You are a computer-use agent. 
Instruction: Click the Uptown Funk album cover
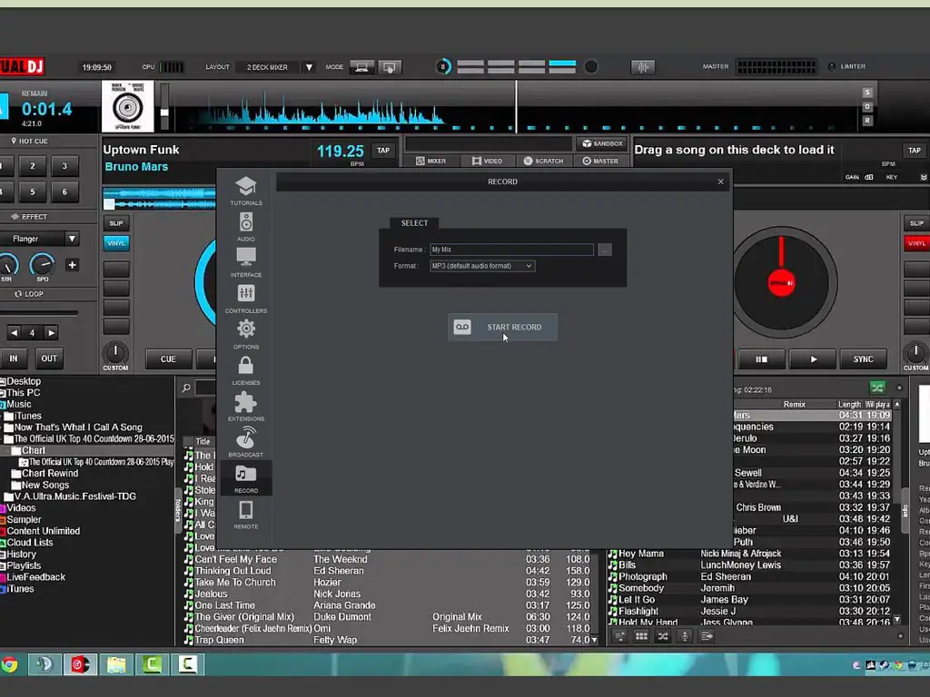[x=127, y=107]
